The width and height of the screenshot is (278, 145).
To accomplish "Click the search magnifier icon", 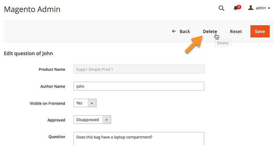I will coord(221,8).
